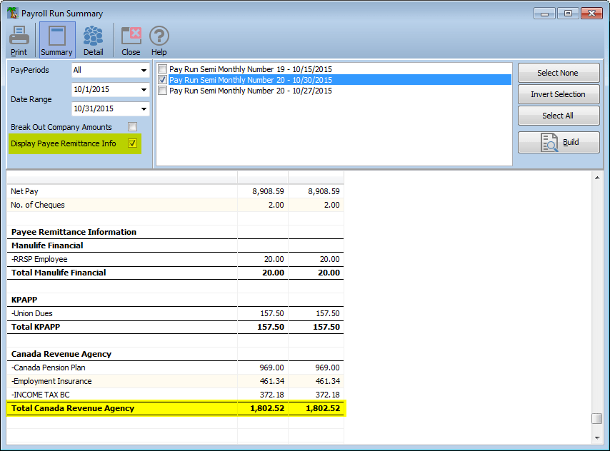The image size is (610, 451).
Task: Click the Payee Remittance Information heading
Action: [74, 232]
